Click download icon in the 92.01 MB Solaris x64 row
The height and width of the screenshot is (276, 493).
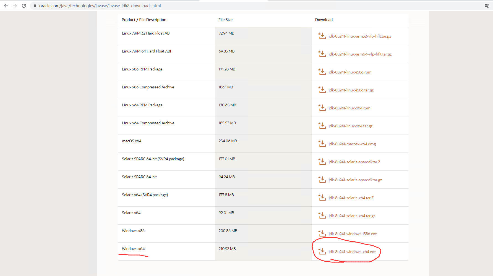322,215
